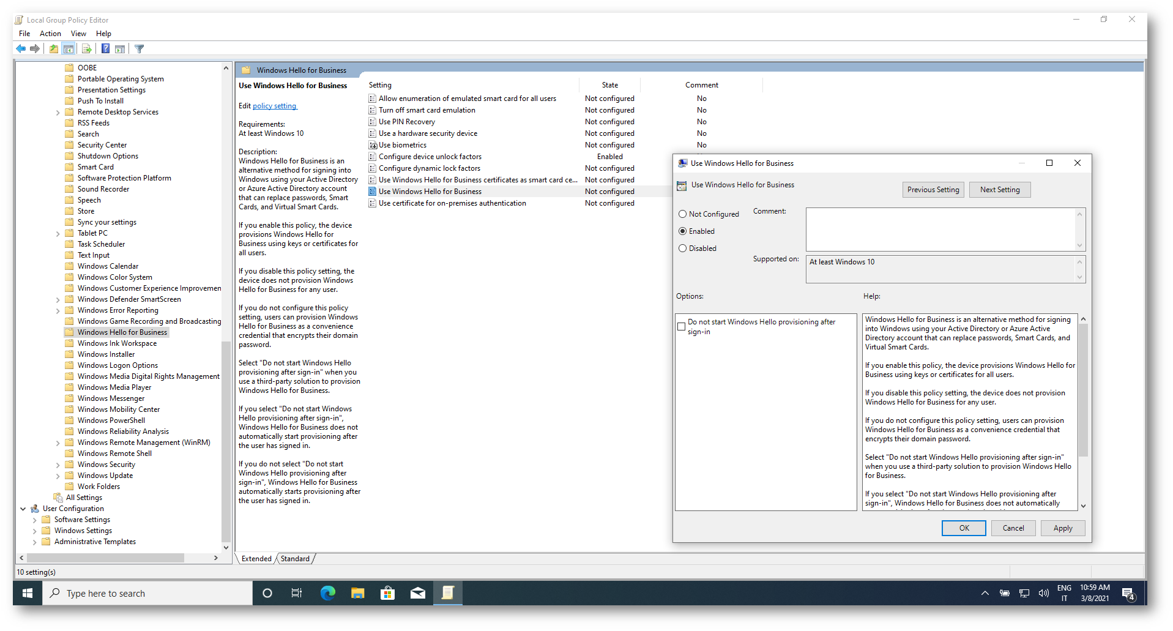1173x631 pixels.
Task: Click the Forward arrow toolbar icon
Action: pyautogui.click(x=35, y=49)
